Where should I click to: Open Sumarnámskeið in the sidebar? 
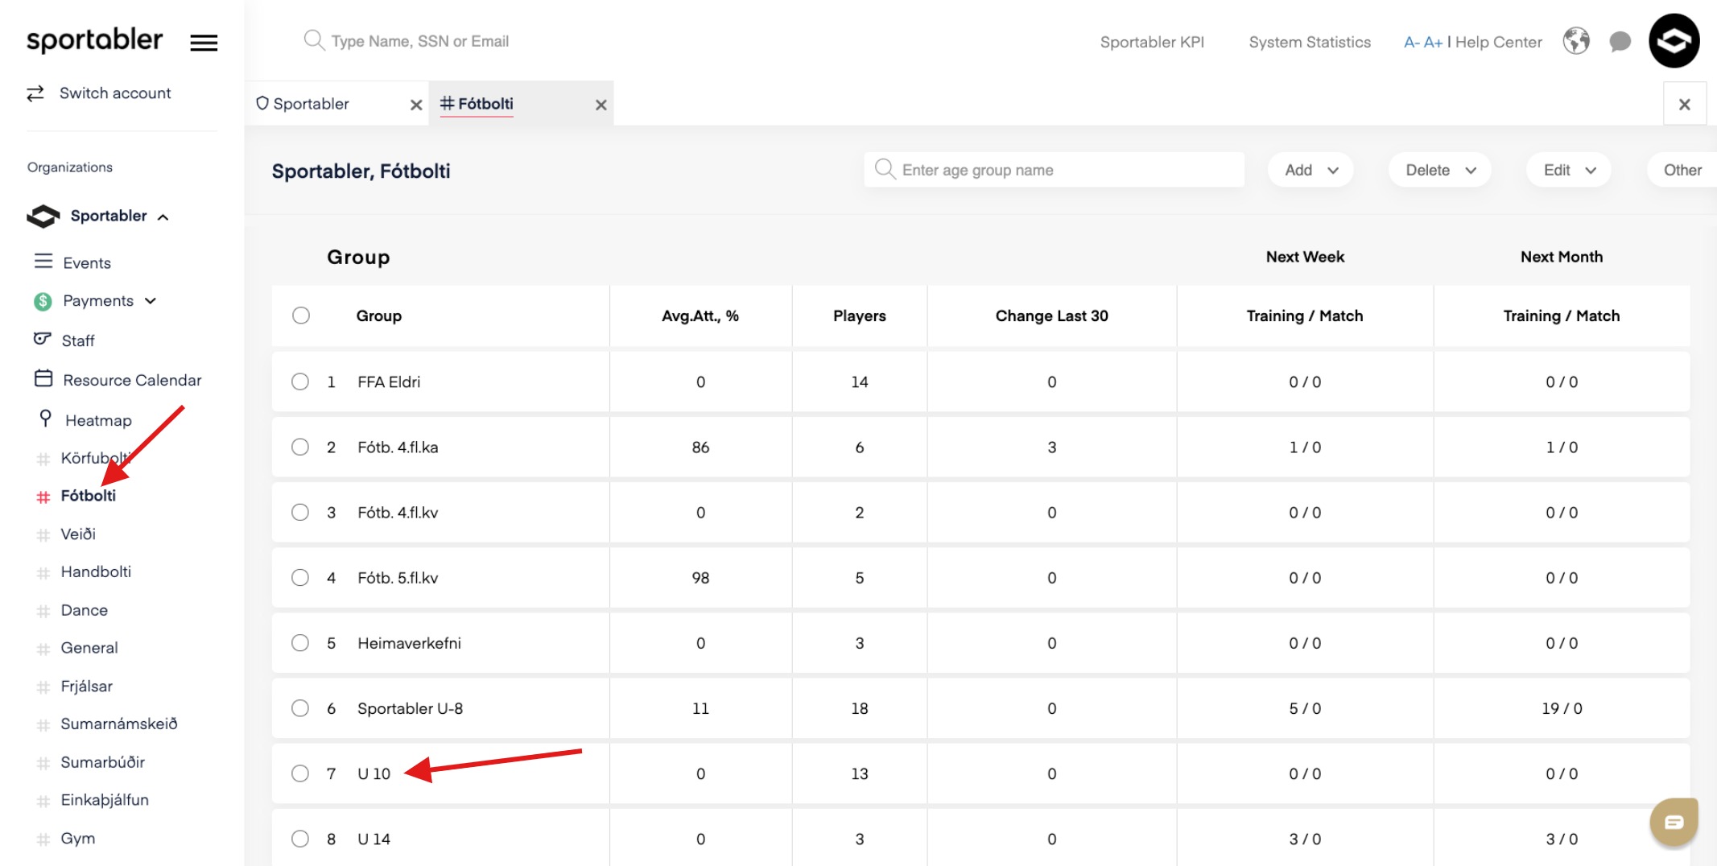tap(119, 724)
